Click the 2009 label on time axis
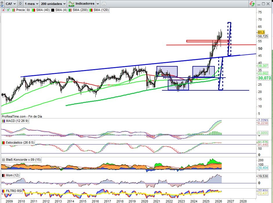 click(x=9, y=201)
